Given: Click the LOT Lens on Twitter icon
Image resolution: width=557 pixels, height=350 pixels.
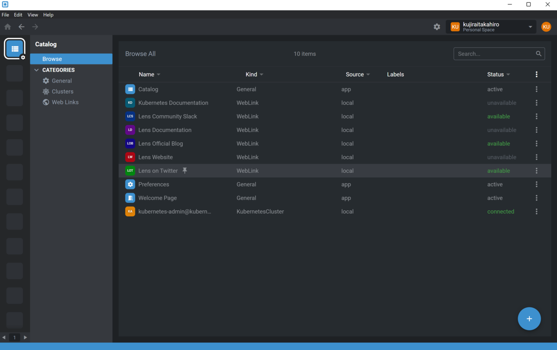Looking at the screenshot, I should coord(130,171).
